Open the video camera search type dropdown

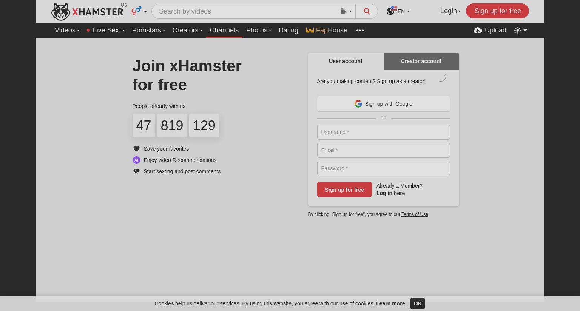(346, 11)
